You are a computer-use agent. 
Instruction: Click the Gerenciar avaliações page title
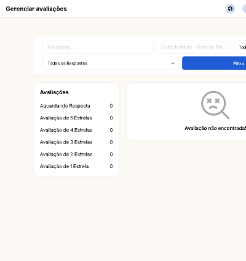click(36, 9)
